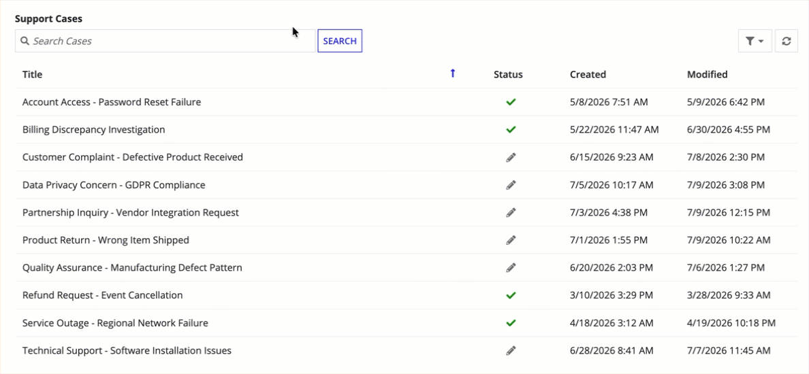Viewport: 809px width, 374px height.
Task: Sort by the Title column header
Action: pos(33,75)
